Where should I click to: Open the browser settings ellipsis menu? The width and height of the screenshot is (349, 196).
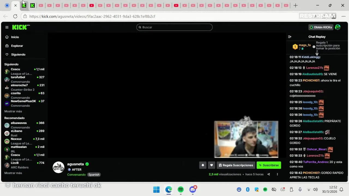(x=344, y=16)
